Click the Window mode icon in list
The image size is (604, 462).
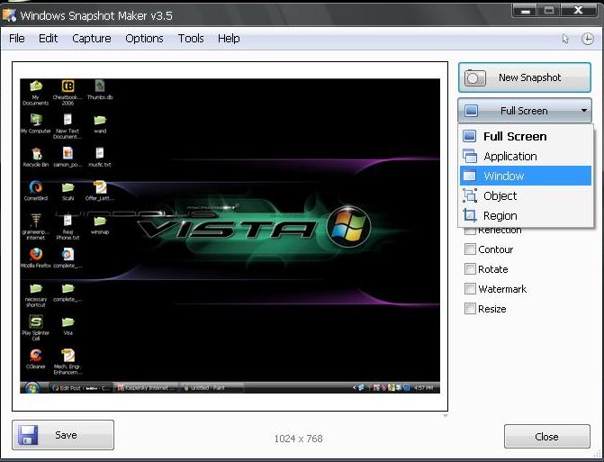pos(470,176)
